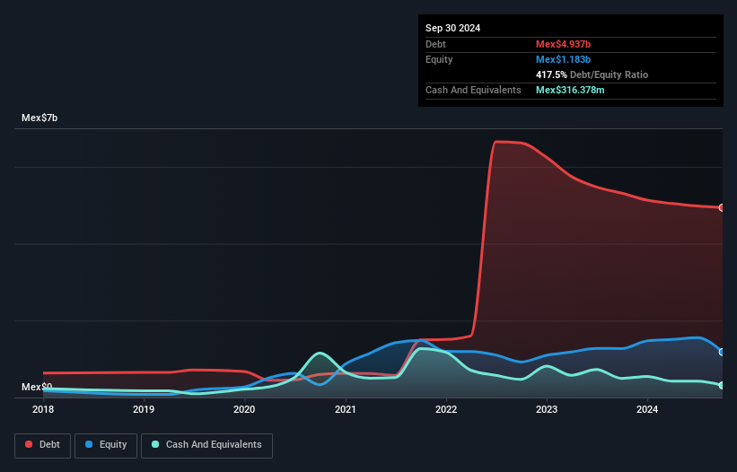Click the Sep 30 2024 tooltip date
The height and width of the screenshot is (472, 737).
click(x=452, y=28)
